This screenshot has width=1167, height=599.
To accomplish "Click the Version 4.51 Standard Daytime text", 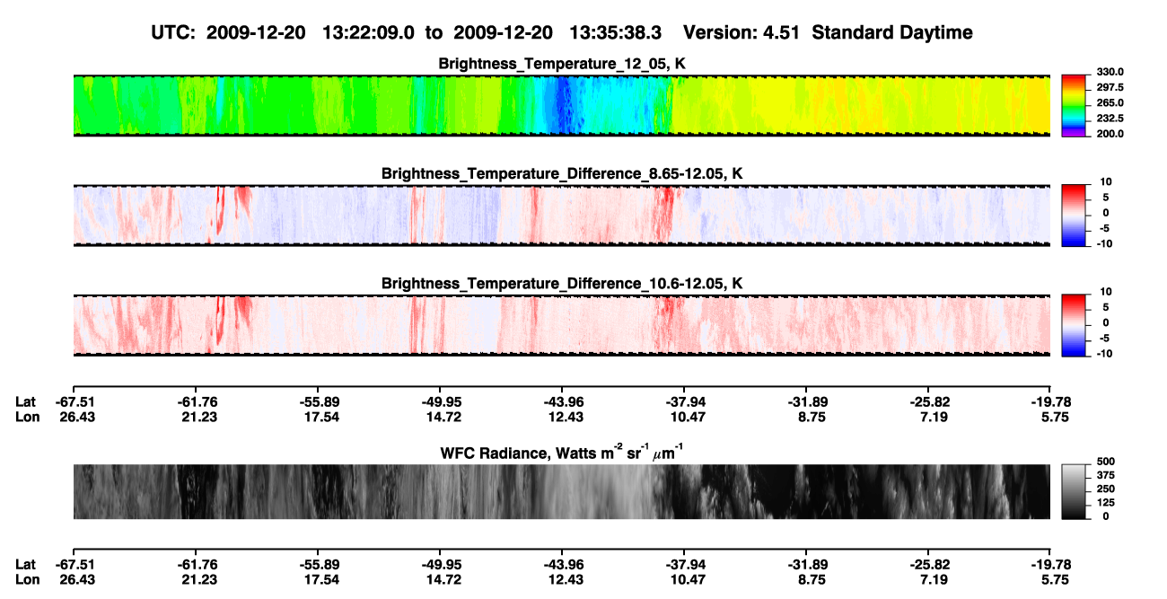I will tap(828, 32).
